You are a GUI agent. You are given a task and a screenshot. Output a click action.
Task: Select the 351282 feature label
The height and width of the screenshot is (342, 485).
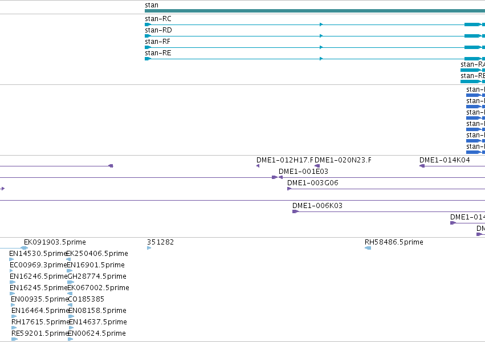coord(161,242)
